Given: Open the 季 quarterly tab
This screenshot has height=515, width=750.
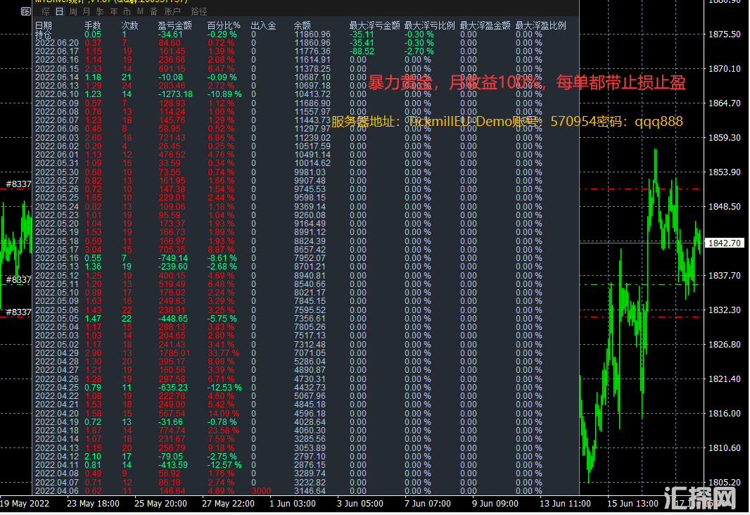Looking at the screenshot, I should [x=99, y=11].
